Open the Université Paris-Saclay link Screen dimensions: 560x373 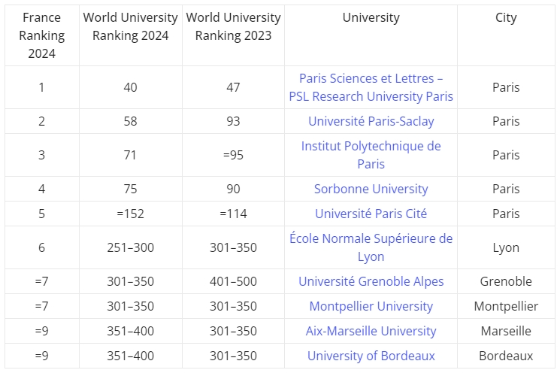click(371, 121)
